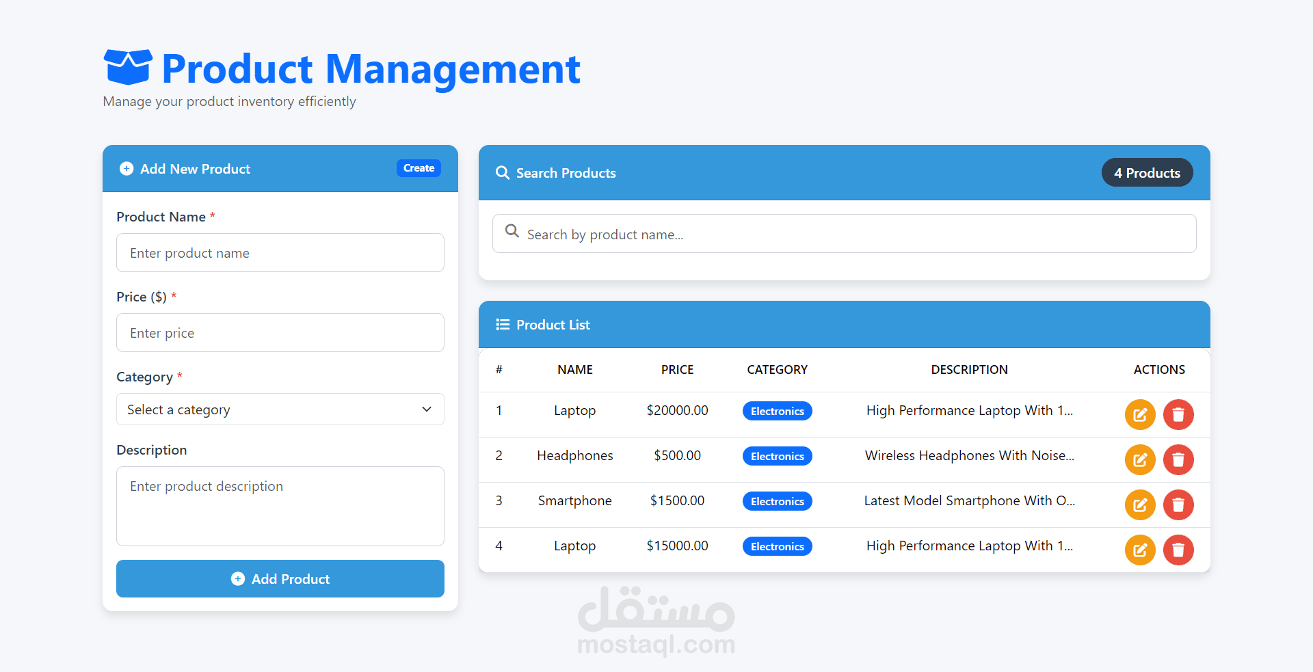Delete the Smartphone product
Screen dimensions: 1313x672
click(1178, 505)
